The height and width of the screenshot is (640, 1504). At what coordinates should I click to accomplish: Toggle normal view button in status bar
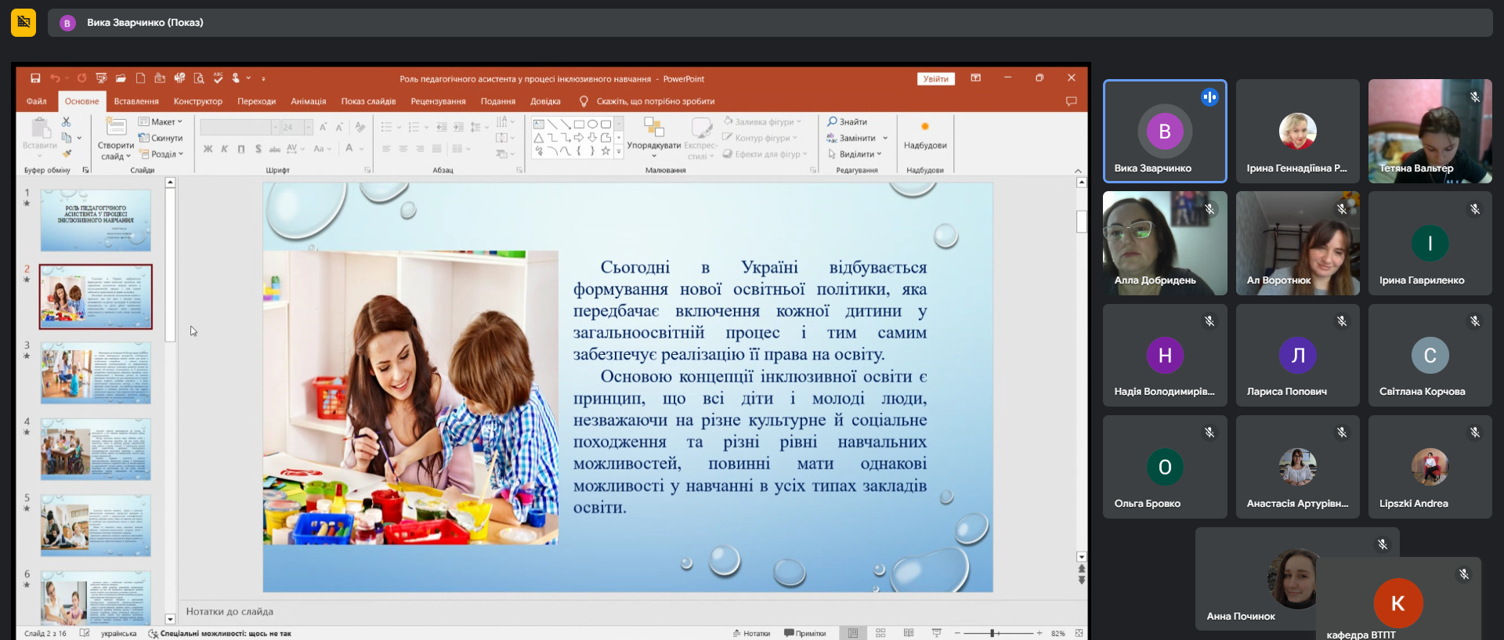853,633
